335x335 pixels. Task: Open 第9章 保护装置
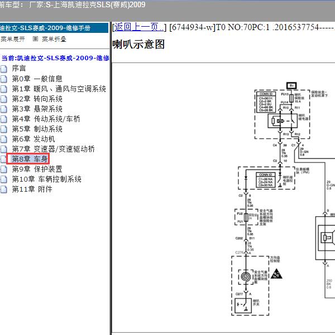point(37,169)
